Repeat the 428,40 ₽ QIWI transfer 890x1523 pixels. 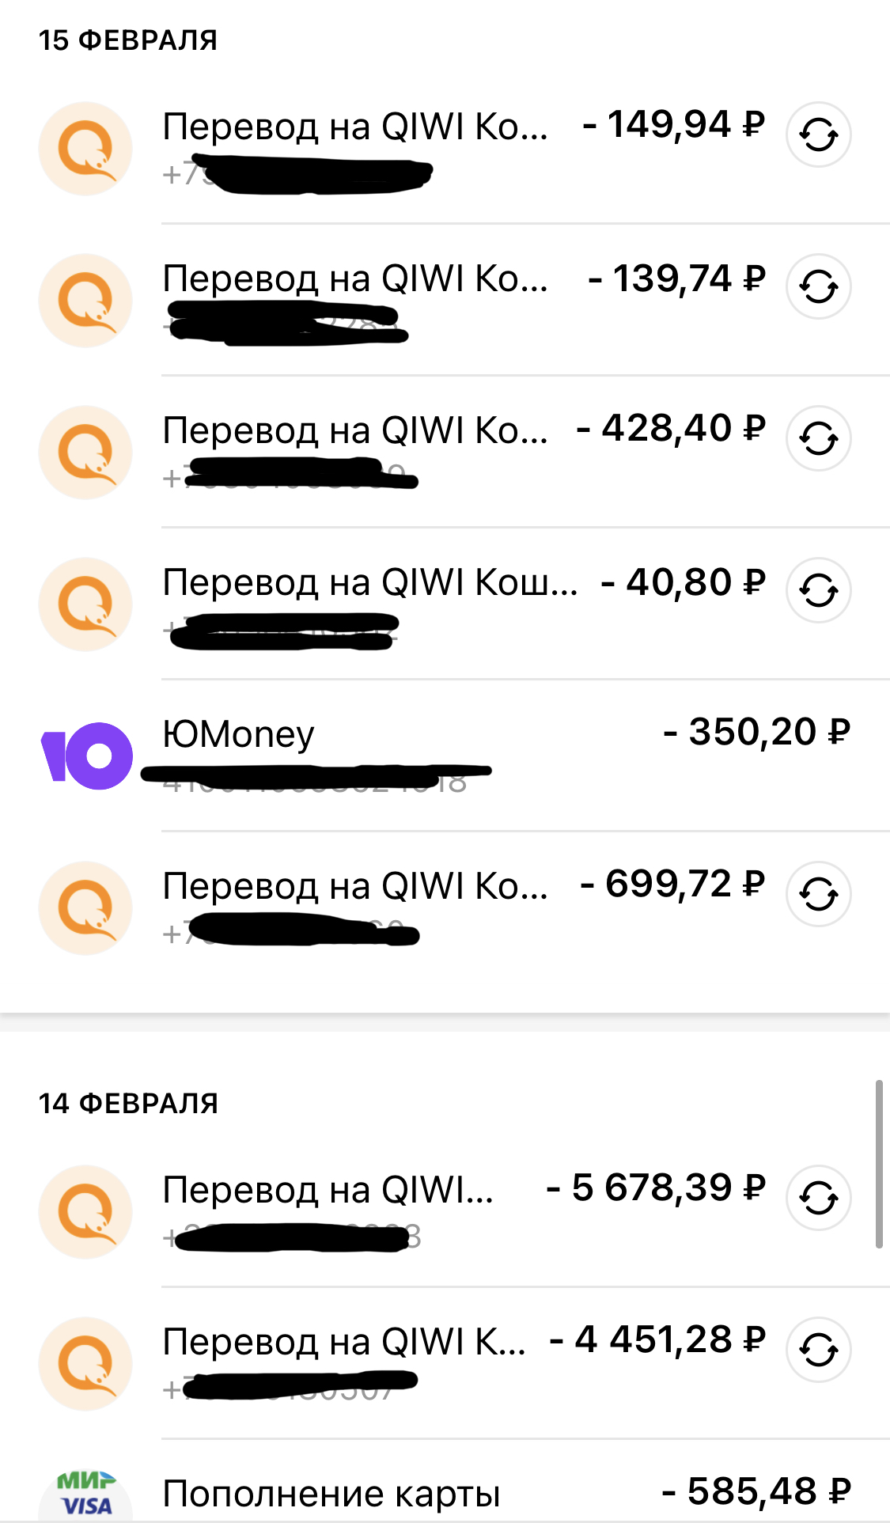pyautogui.click(x=818, y=438)
